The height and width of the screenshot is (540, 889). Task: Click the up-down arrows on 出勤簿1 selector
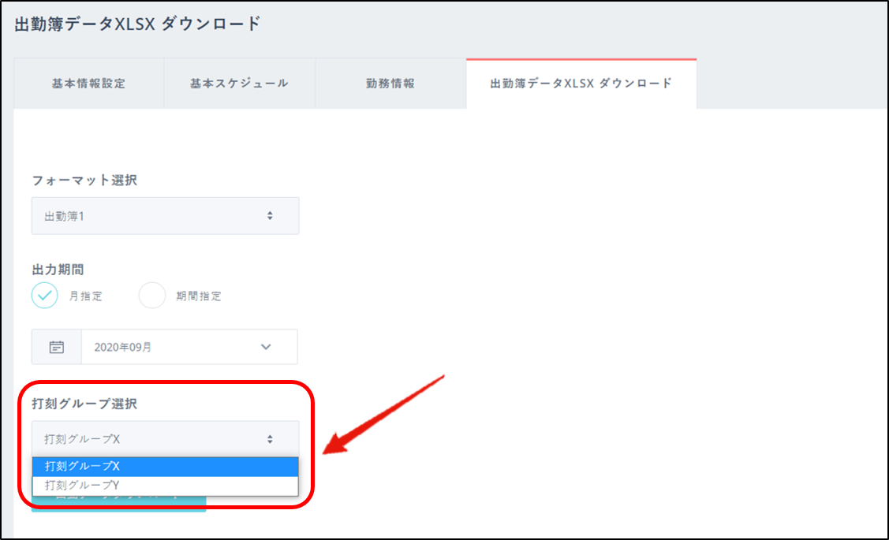(270, 215)
